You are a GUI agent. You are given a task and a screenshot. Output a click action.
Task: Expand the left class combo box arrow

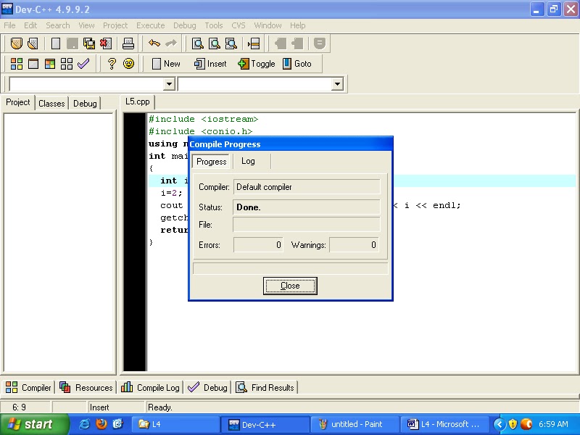click(169, 84)
